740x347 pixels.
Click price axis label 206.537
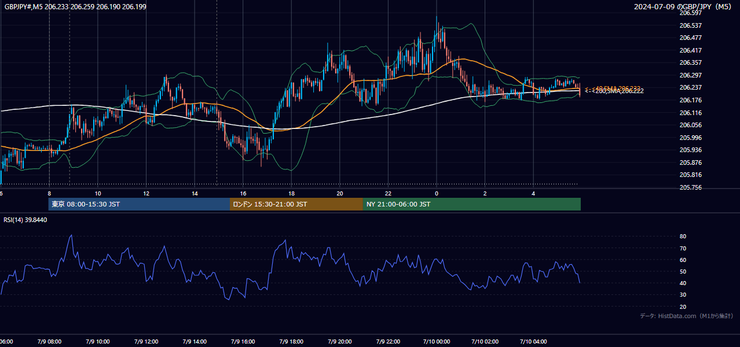pos(690,25)
